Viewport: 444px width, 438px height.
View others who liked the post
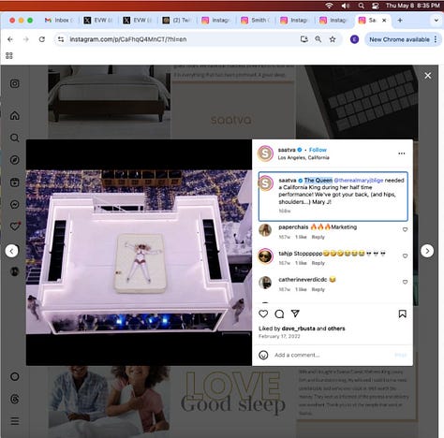click(336, 328)
